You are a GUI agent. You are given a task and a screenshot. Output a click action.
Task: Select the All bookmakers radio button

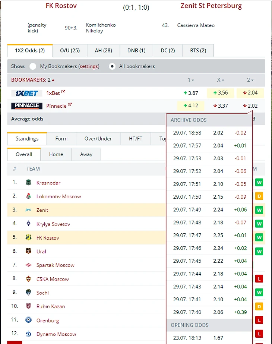point(112,66)
